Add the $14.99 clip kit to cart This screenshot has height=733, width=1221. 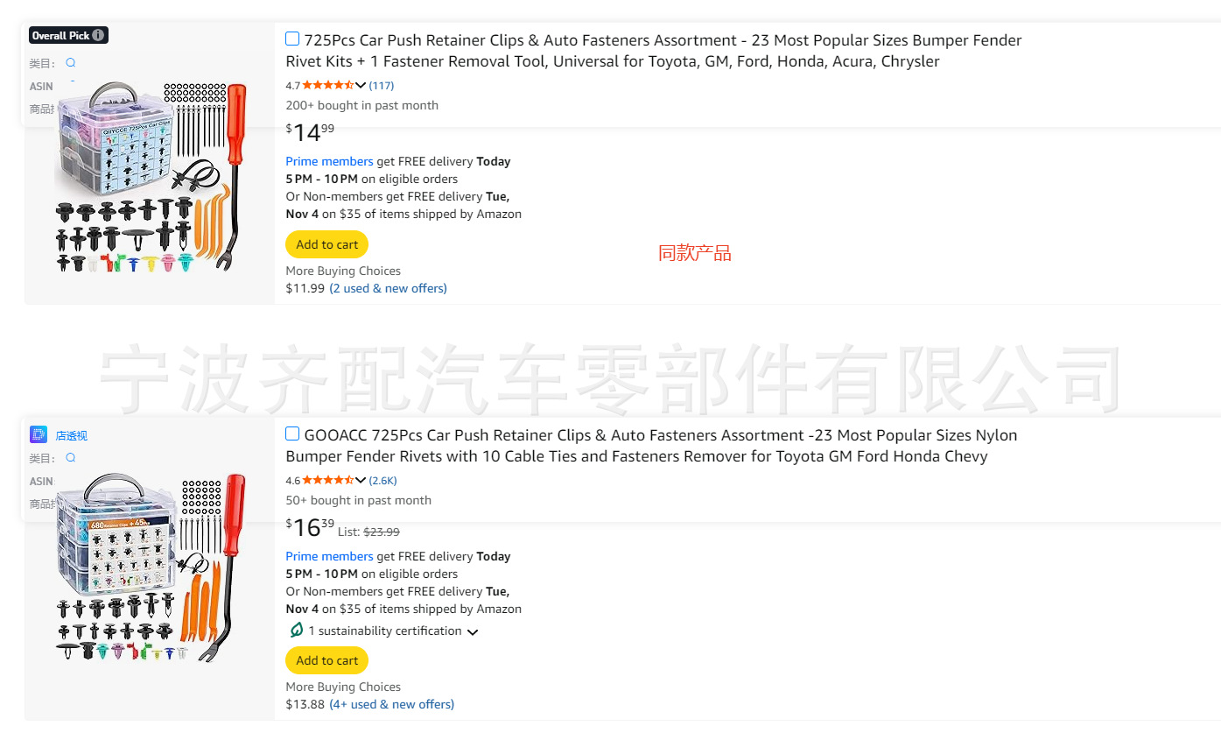pos(326,245)
